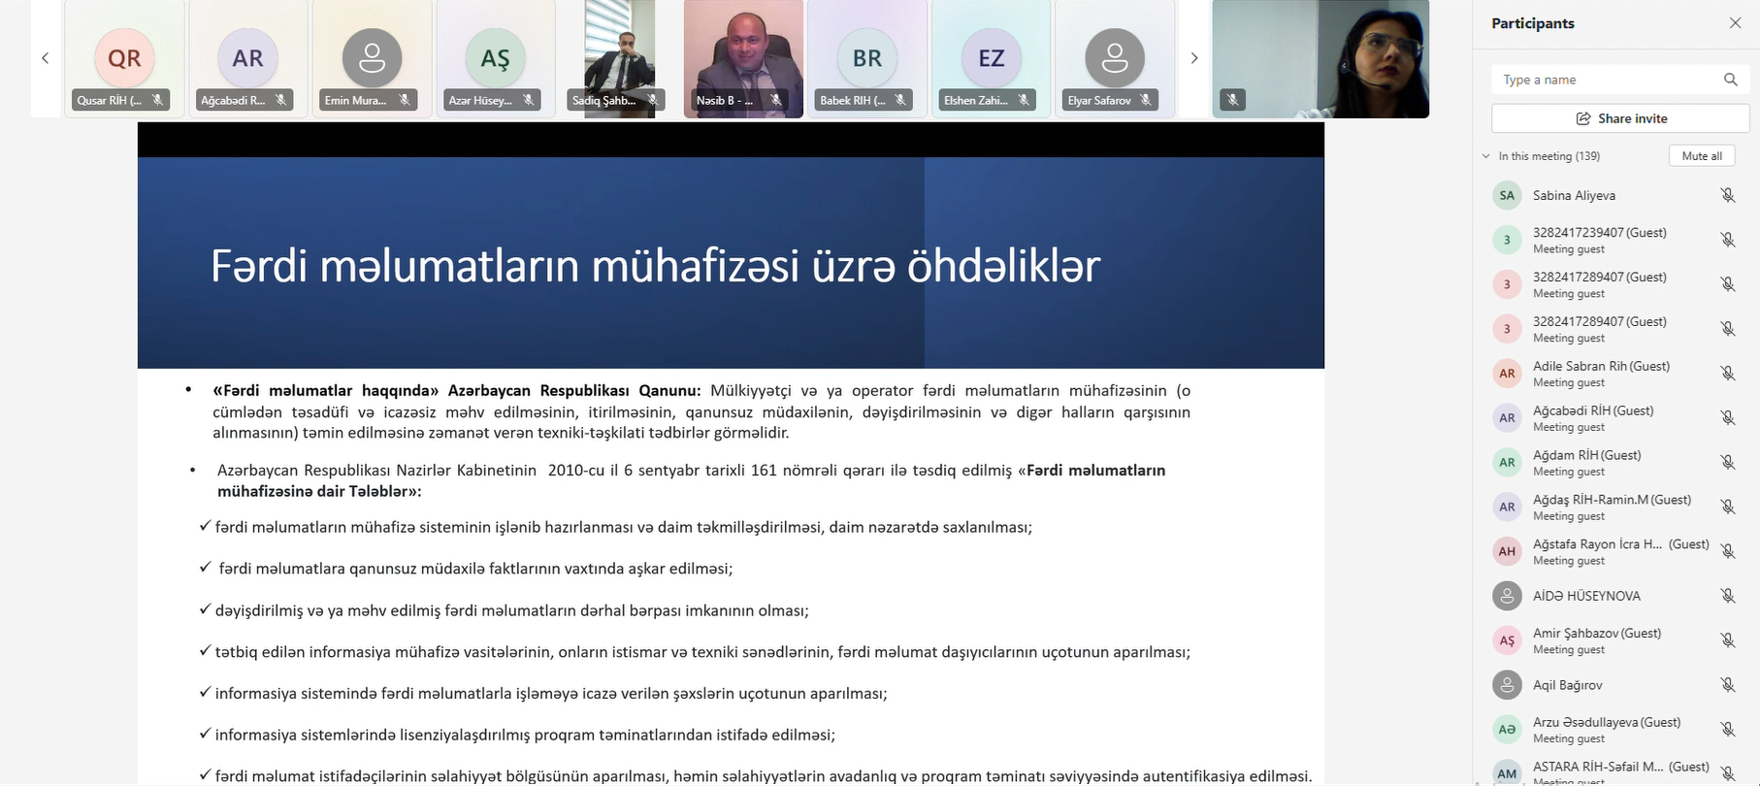Image resolution: width=1760 pixels, height=786 pixels.
Task: Close the Participants panel
Action: tap(1736, 23)
